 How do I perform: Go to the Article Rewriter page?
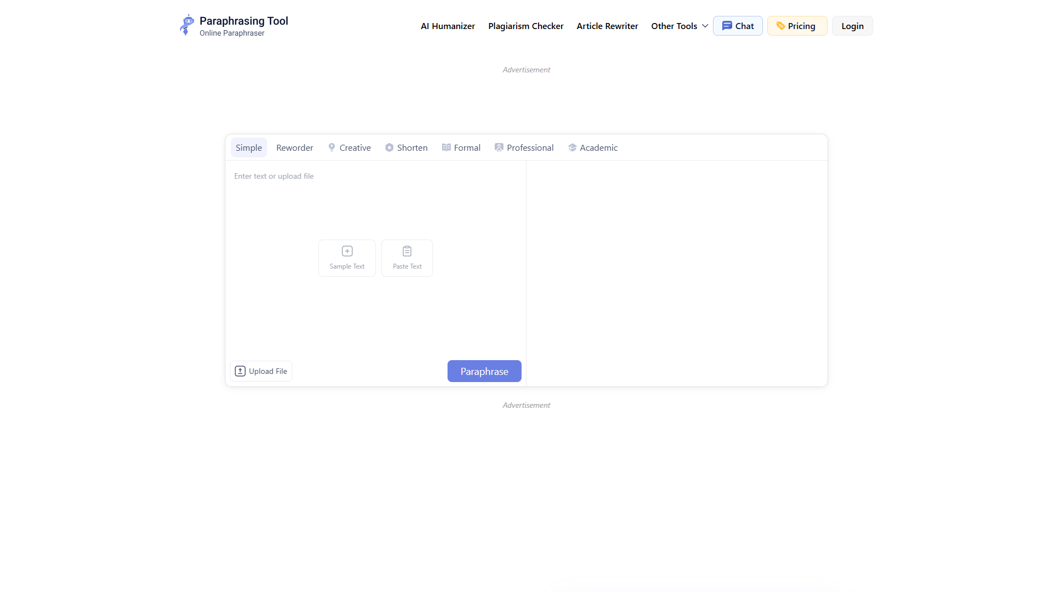[x=607, y=26]
